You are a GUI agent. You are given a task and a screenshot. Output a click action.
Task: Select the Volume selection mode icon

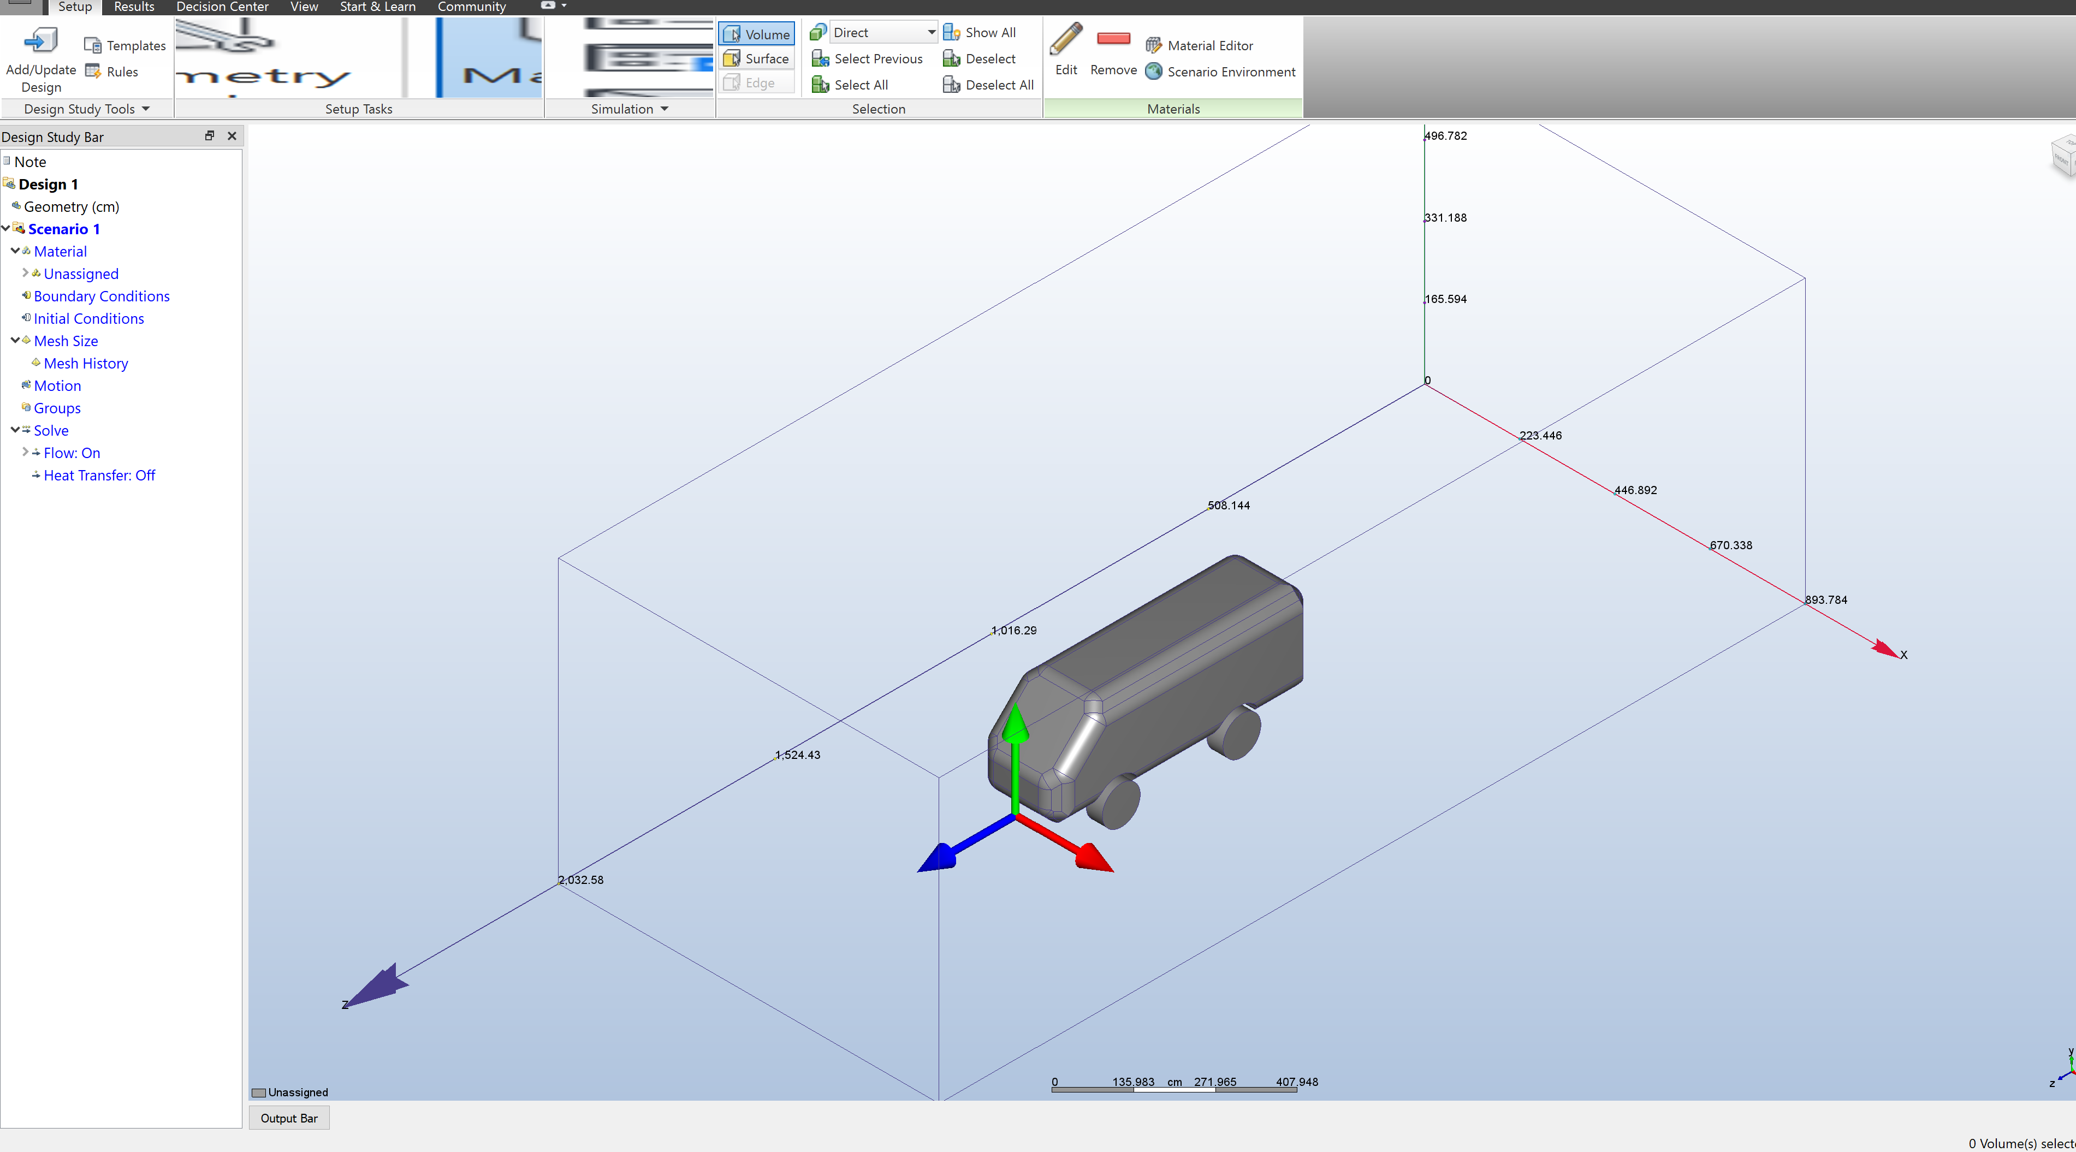(733, 34)
